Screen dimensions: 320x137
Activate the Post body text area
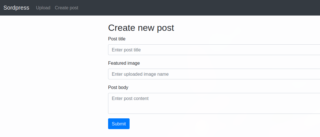coord(214,103)
